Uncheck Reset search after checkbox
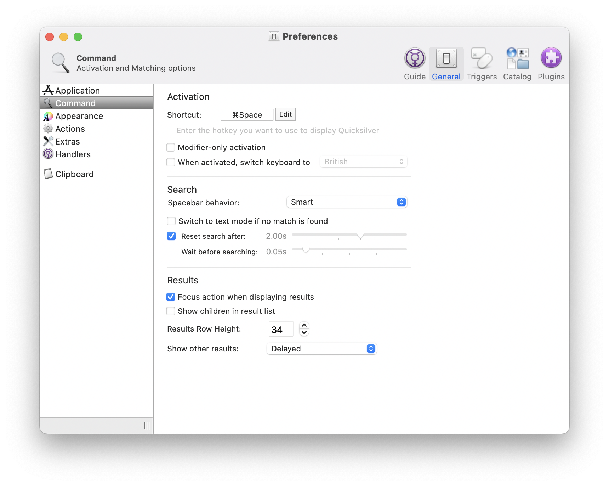 coord(171,236)
